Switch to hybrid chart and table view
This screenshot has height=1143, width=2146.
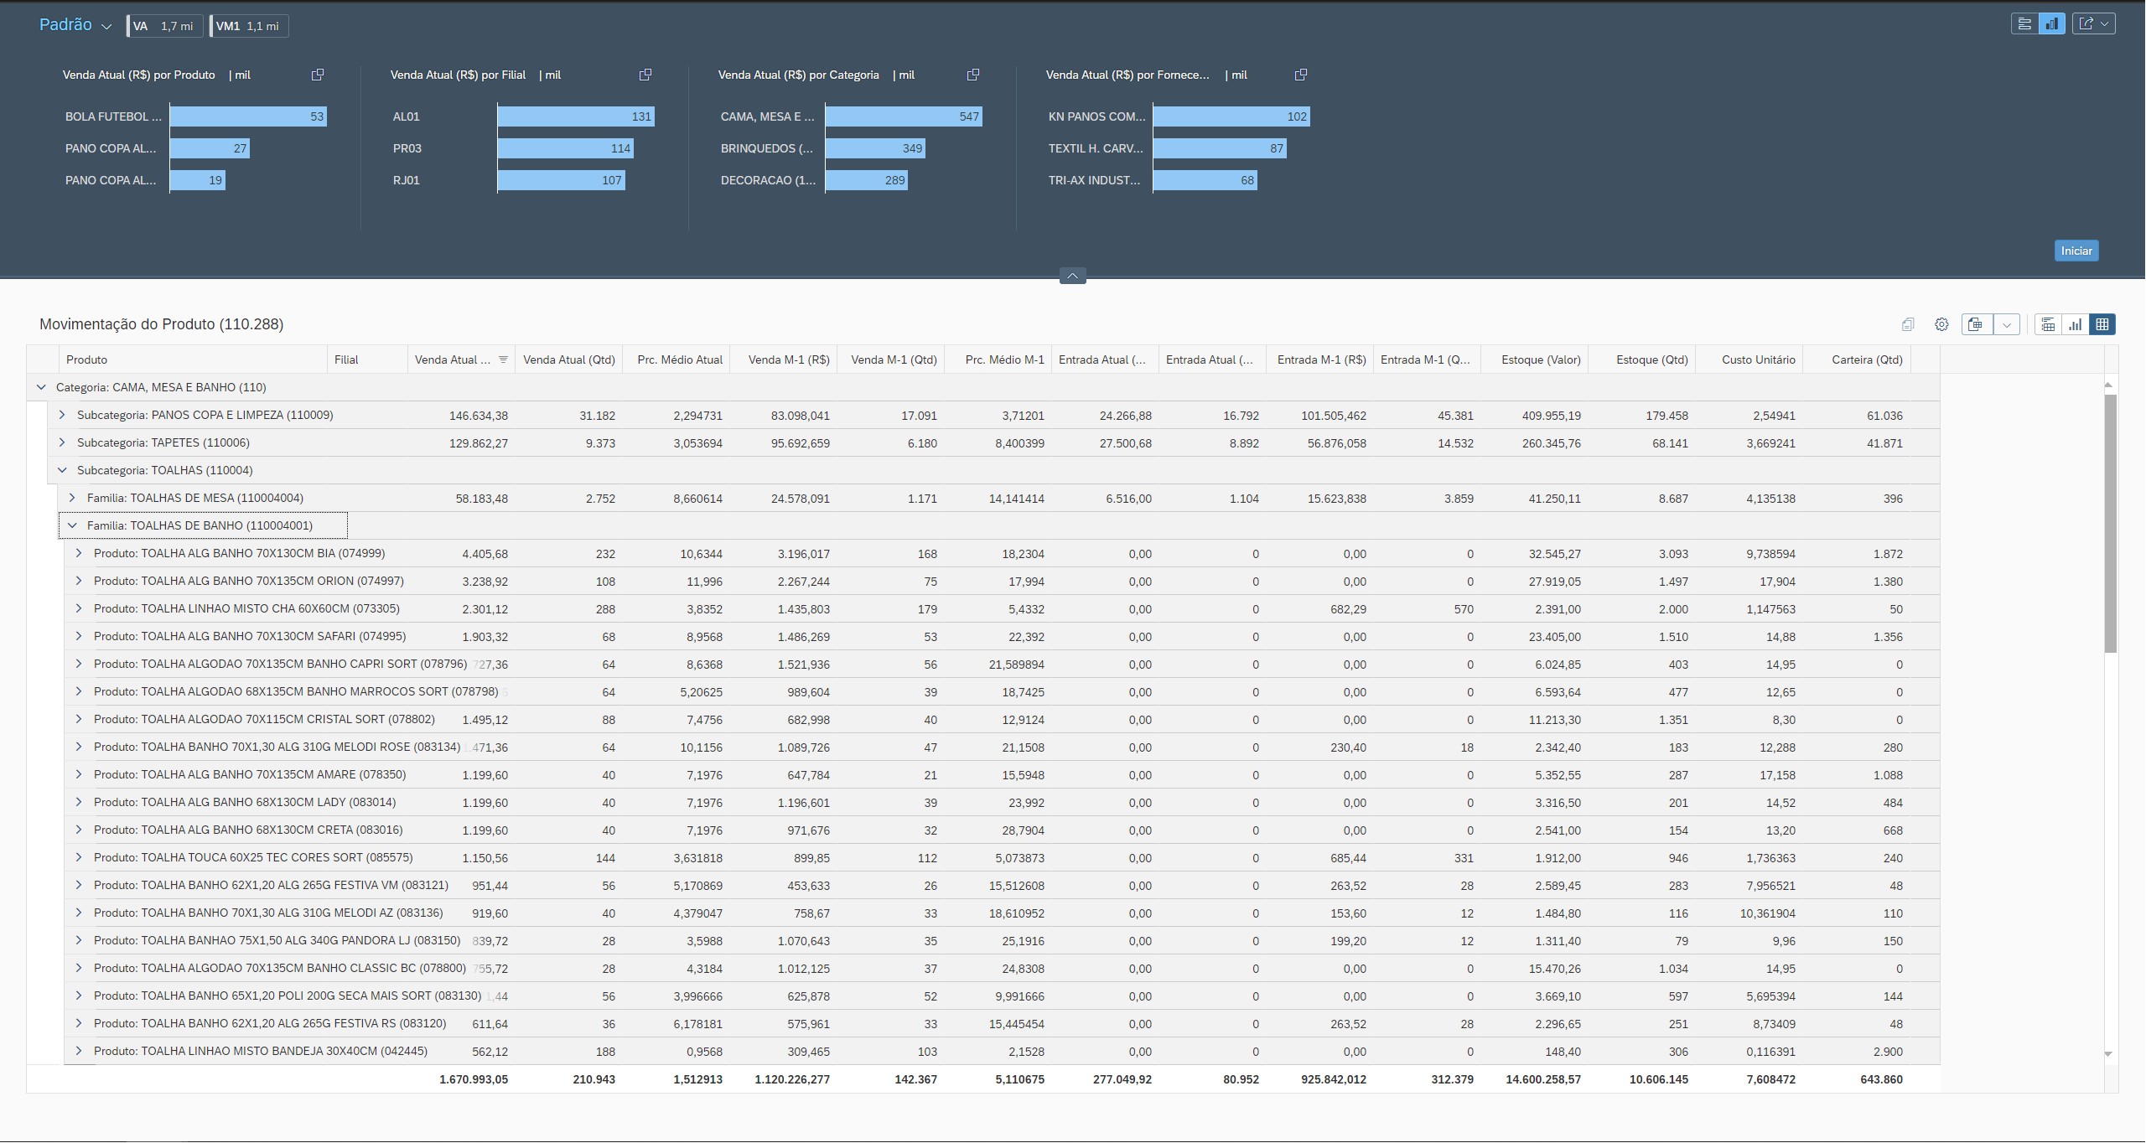coord(2048,324)
